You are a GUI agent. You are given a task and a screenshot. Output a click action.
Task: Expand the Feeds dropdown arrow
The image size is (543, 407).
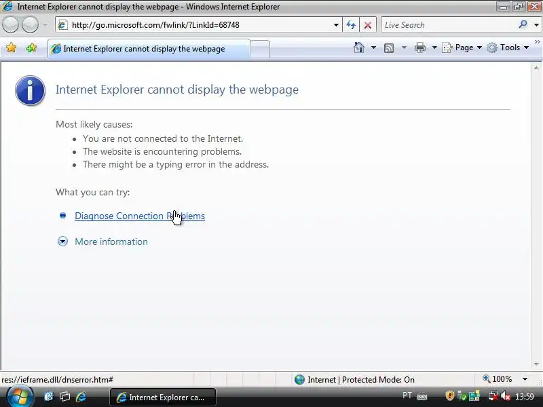pos(404,47)
